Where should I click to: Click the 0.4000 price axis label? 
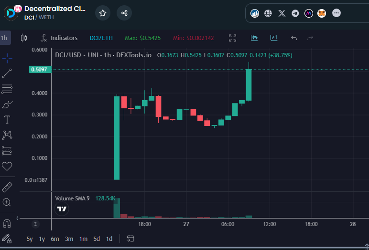tap(40, 93)
